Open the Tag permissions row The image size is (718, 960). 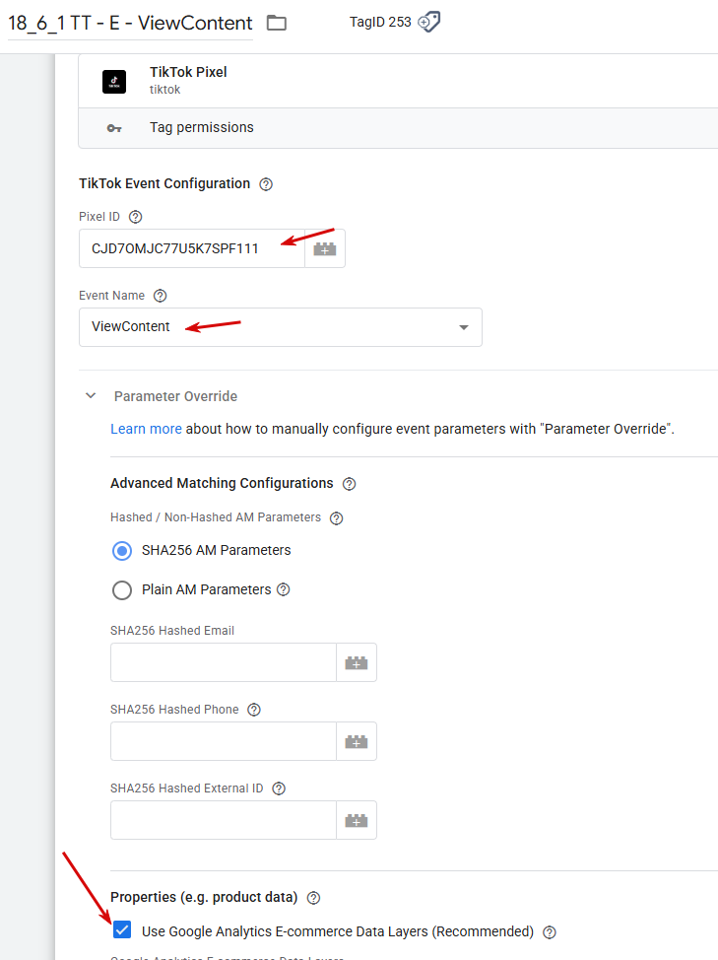[201, 128]
